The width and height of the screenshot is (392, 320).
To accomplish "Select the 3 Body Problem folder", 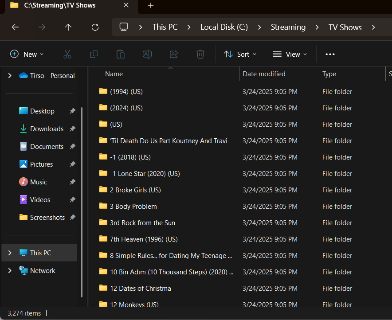I will [133, 206].
